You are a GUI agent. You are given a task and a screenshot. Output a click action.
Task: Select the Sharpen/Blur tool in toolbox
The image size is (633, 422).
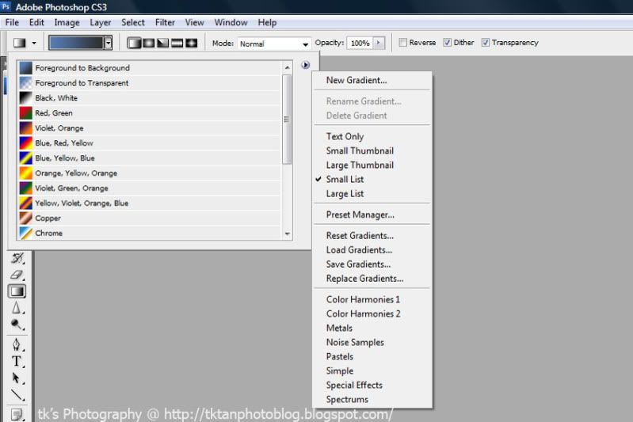pyautogui.click(x=17, y=308)
